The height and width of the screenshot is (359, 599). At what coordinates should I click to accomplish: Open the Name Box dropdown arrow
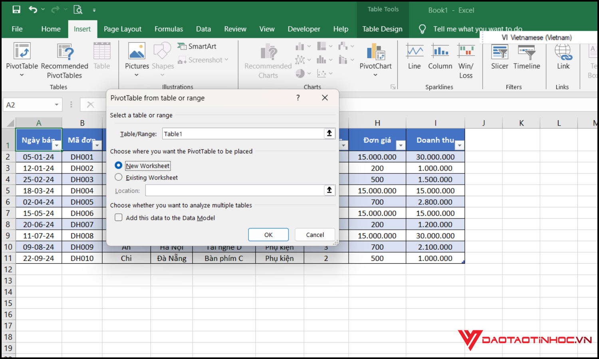click(57, 105)
